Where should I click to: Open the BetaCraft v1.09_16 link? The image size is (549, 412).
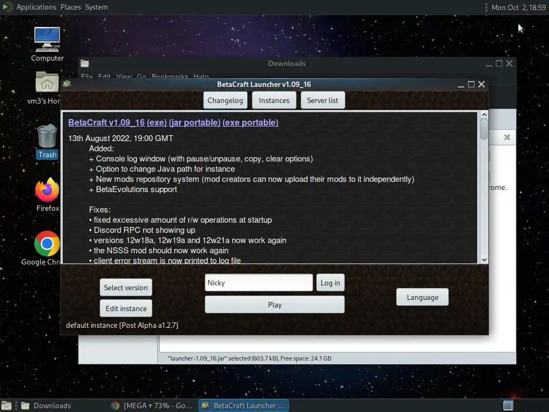tap(107, 122)
